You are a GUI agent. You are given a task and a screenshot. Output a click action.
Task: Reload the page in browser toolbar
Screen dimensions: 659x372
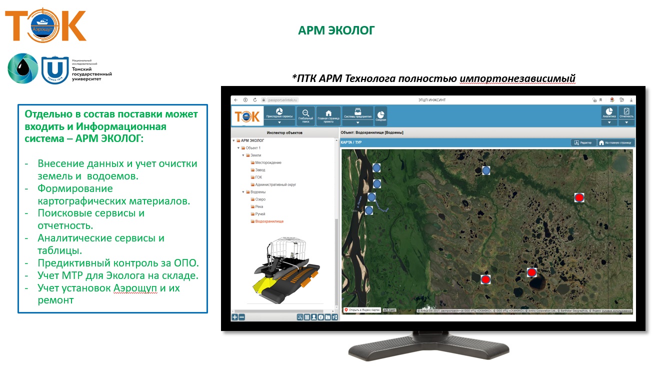[255, 100]
